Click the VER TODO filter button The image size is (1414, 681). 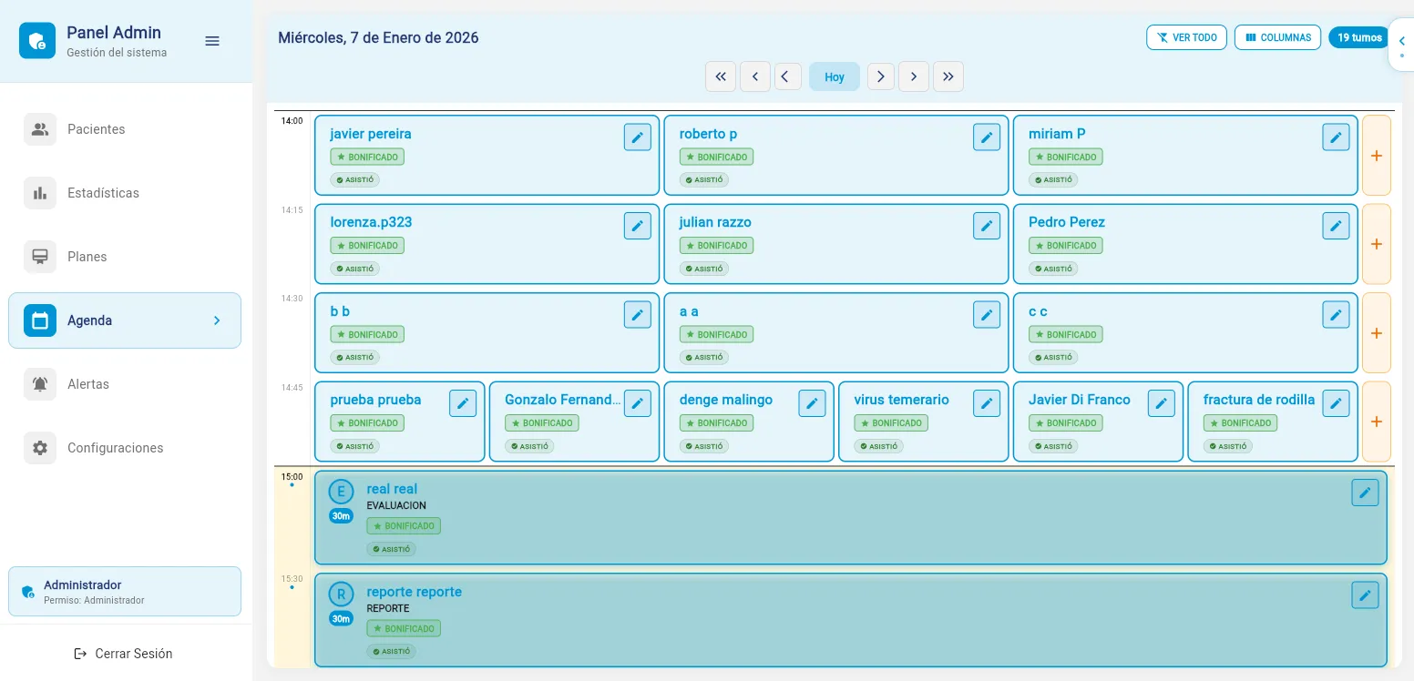click(1186, 37)
